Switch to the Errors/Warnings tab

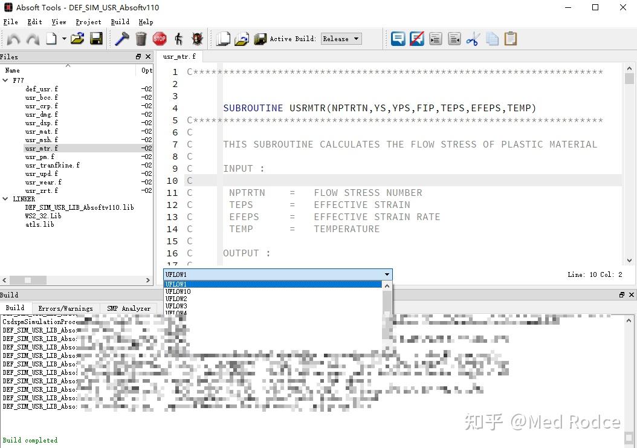point(66,308)
